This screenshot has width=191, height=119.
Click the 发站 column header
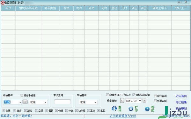pyautogui.click(x=66, y=8)
